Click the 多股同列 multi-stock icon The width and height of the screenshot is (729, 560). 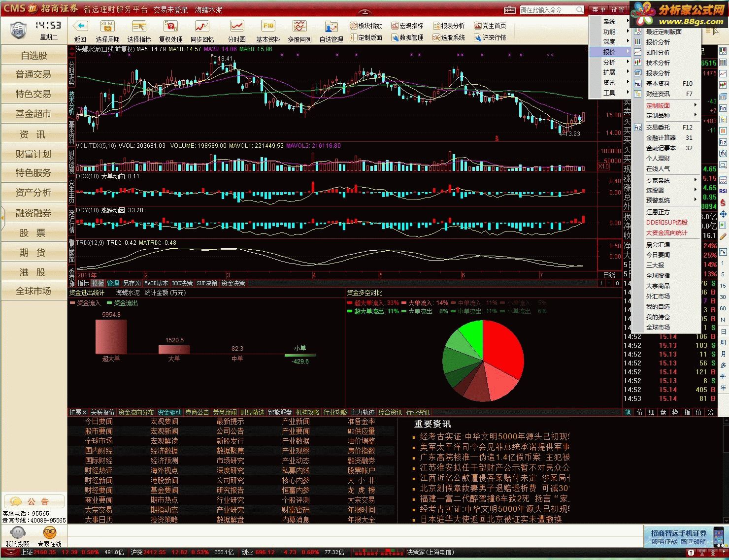point(299,26)
